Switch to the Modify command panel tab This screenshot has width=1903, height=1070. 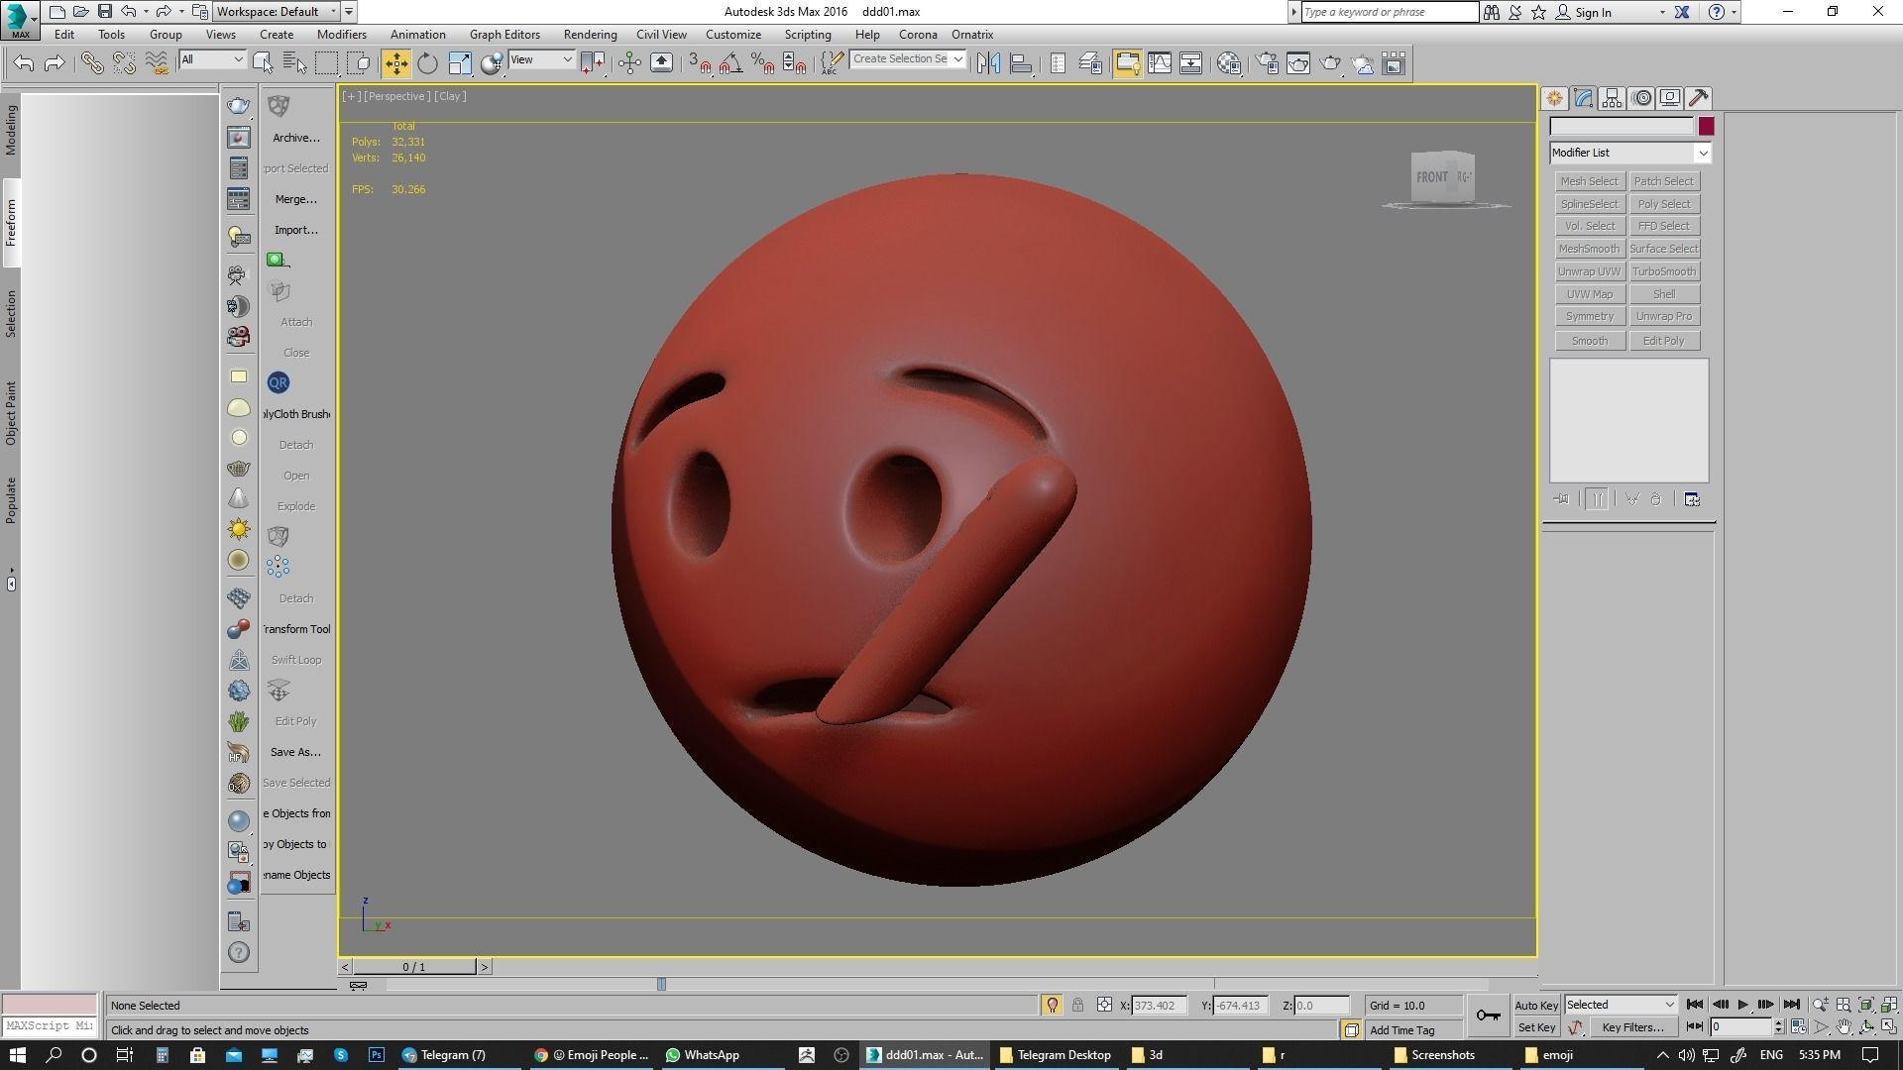[x=1583, y=98]
